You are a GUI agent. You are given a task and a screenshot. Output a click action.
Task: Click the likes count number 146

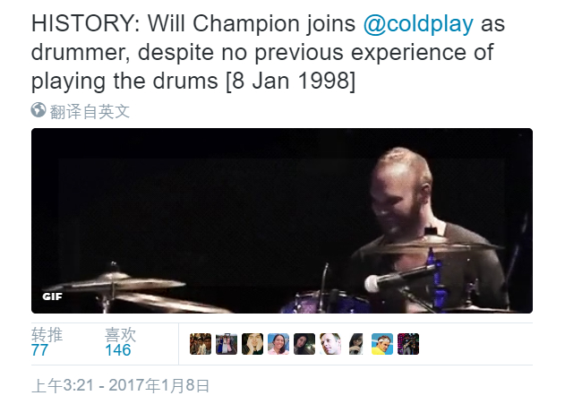[x=118, y=350]
